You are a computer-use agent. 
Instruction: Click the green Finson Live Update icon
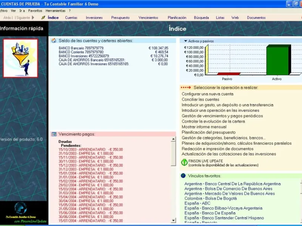click(x=184, y=163)
